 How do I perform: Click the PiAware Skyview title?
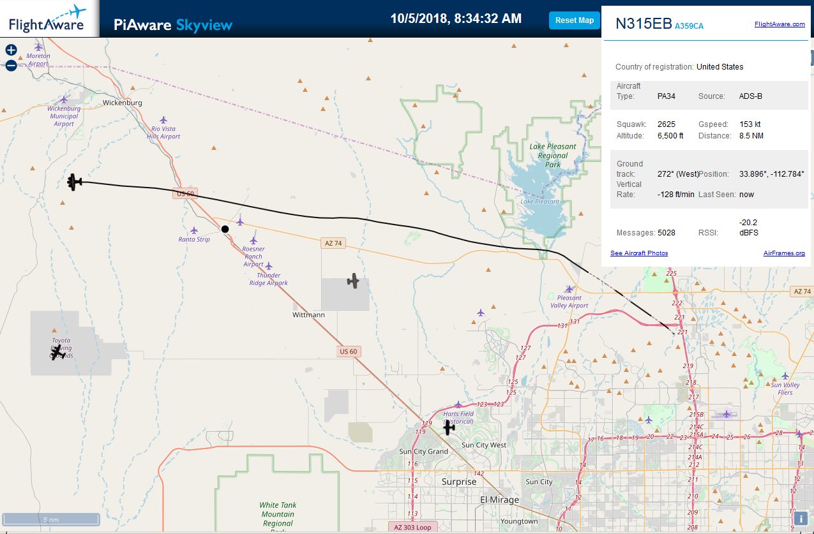point(173,25)
